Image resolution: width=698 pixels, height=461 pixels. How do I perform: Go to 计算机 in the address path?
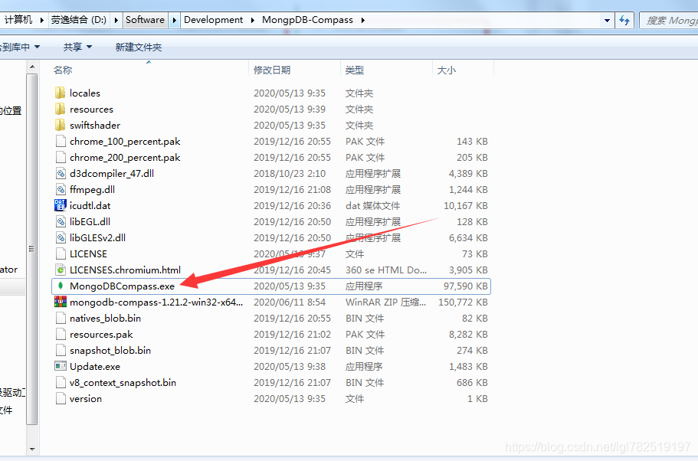pos(18,20)
